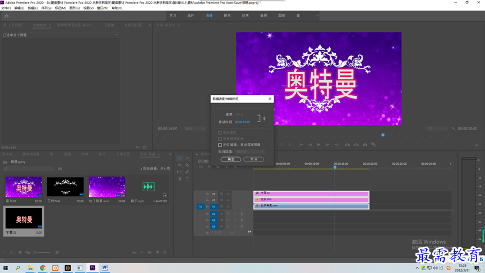Select the Selection arrow tool
Image resolution: width=485 pixels, height=273 pixels.
[180, 158]
